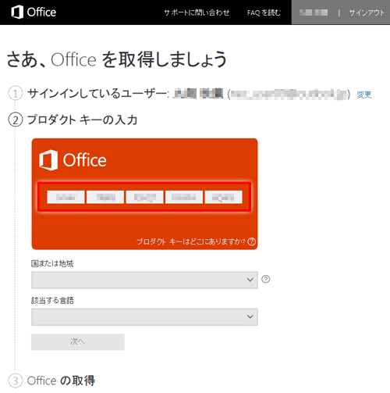Click step 2 プロダクト キーの入力 heading

coord(83,120)
